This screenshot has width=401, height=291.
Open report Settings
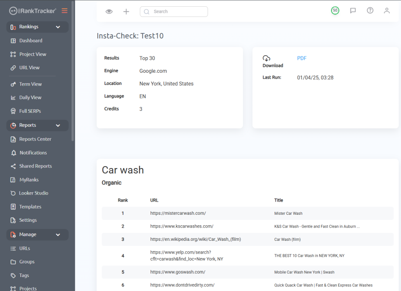[28, 220]
